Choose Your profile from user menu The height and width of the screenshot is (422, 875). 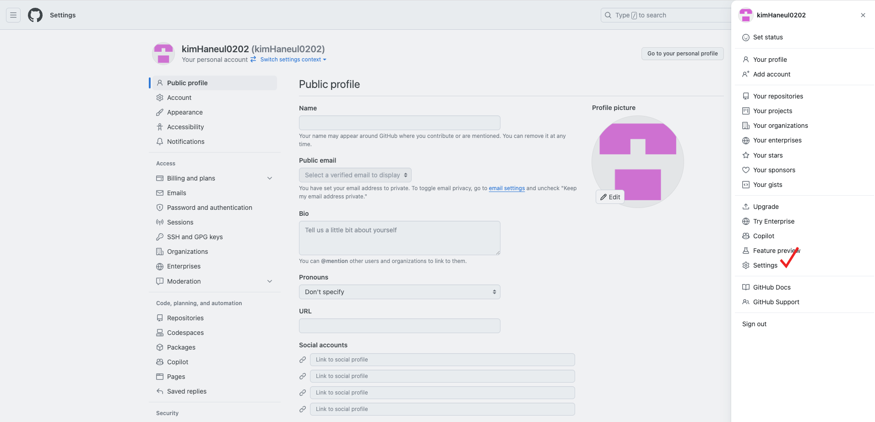point(804,60)
